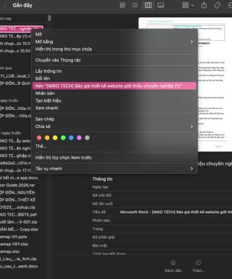Switch to icon grid view
The height and width of the screenshot is (279, 232).
122,5
